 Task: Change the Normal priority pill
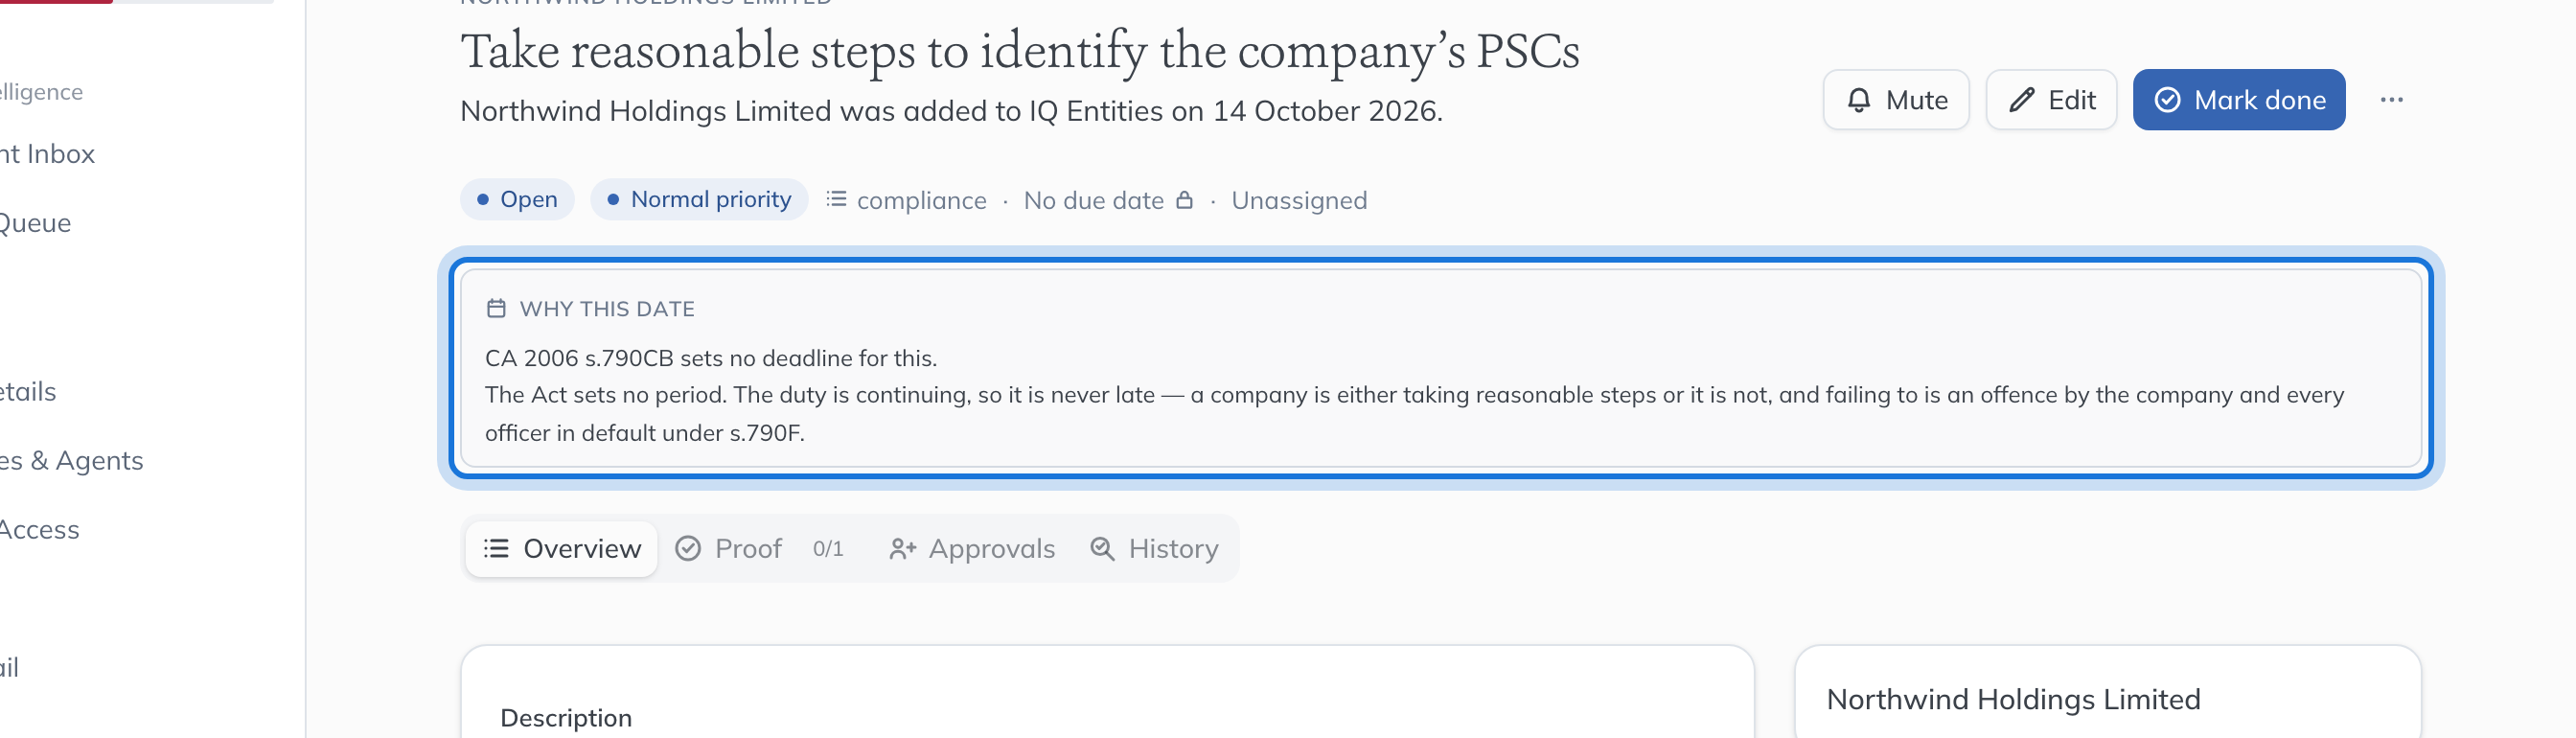pos(699,199)
